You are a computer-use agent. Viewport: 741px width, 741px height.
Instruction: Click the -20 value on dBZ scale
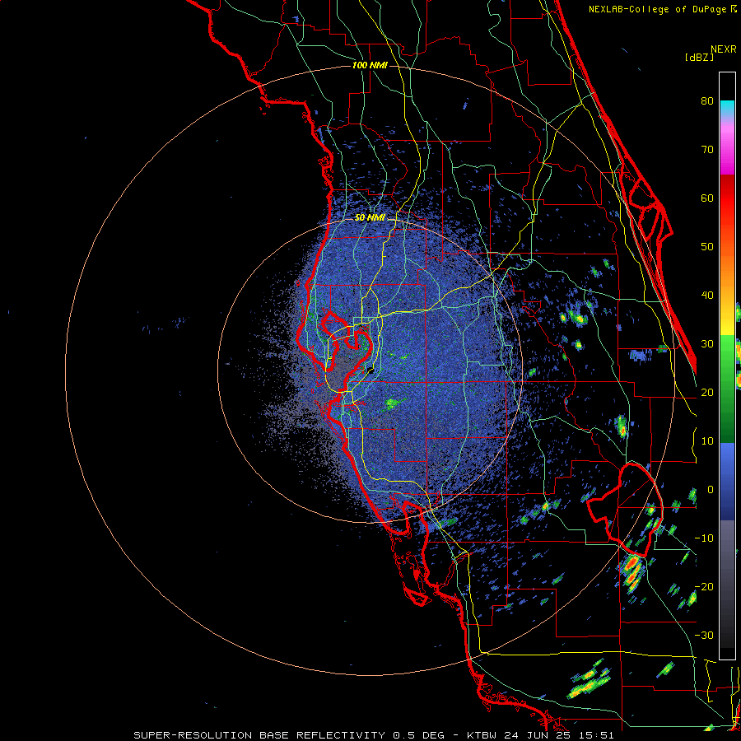tap(704, 587)
